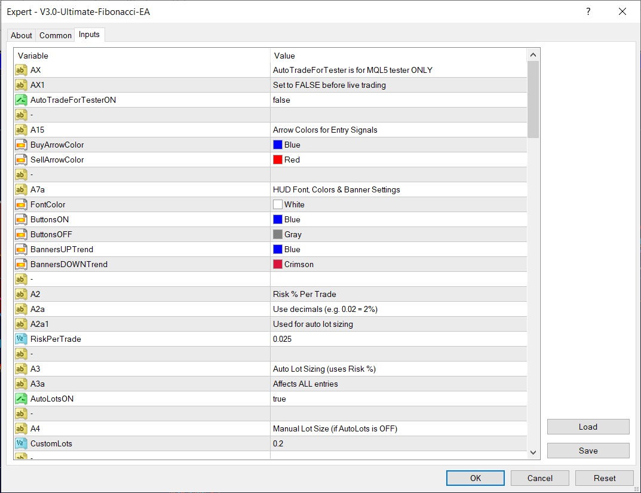The image size is (641, 493).
Task: Select the color icon beside BuyArrowColor
Action: tap(21, 145)
